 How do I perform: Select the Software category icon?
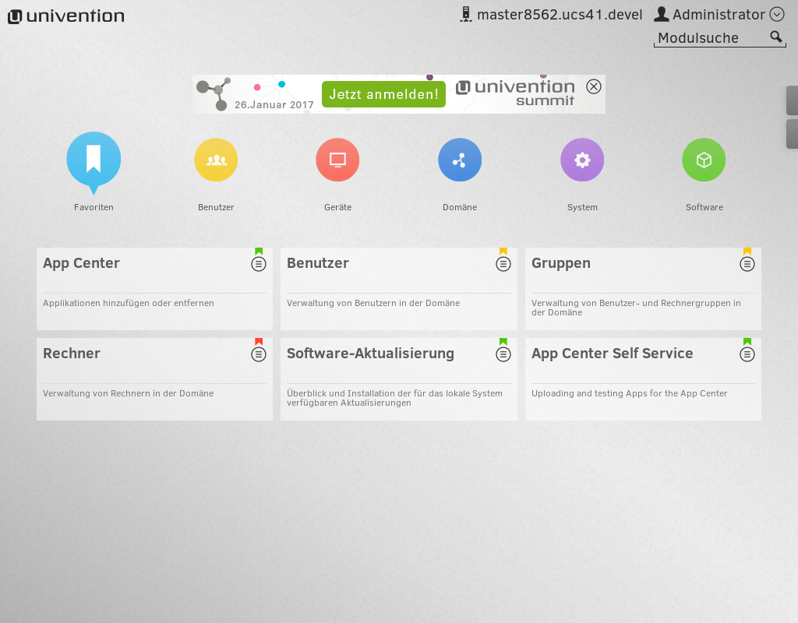pyautogui.click(x=704, y=160)
